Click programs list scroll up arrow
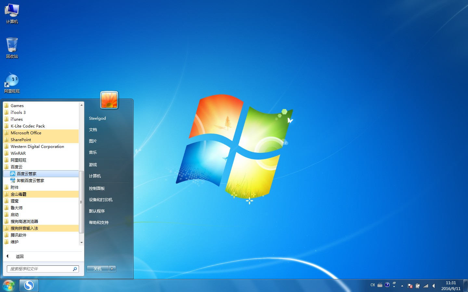 point(82,105)
